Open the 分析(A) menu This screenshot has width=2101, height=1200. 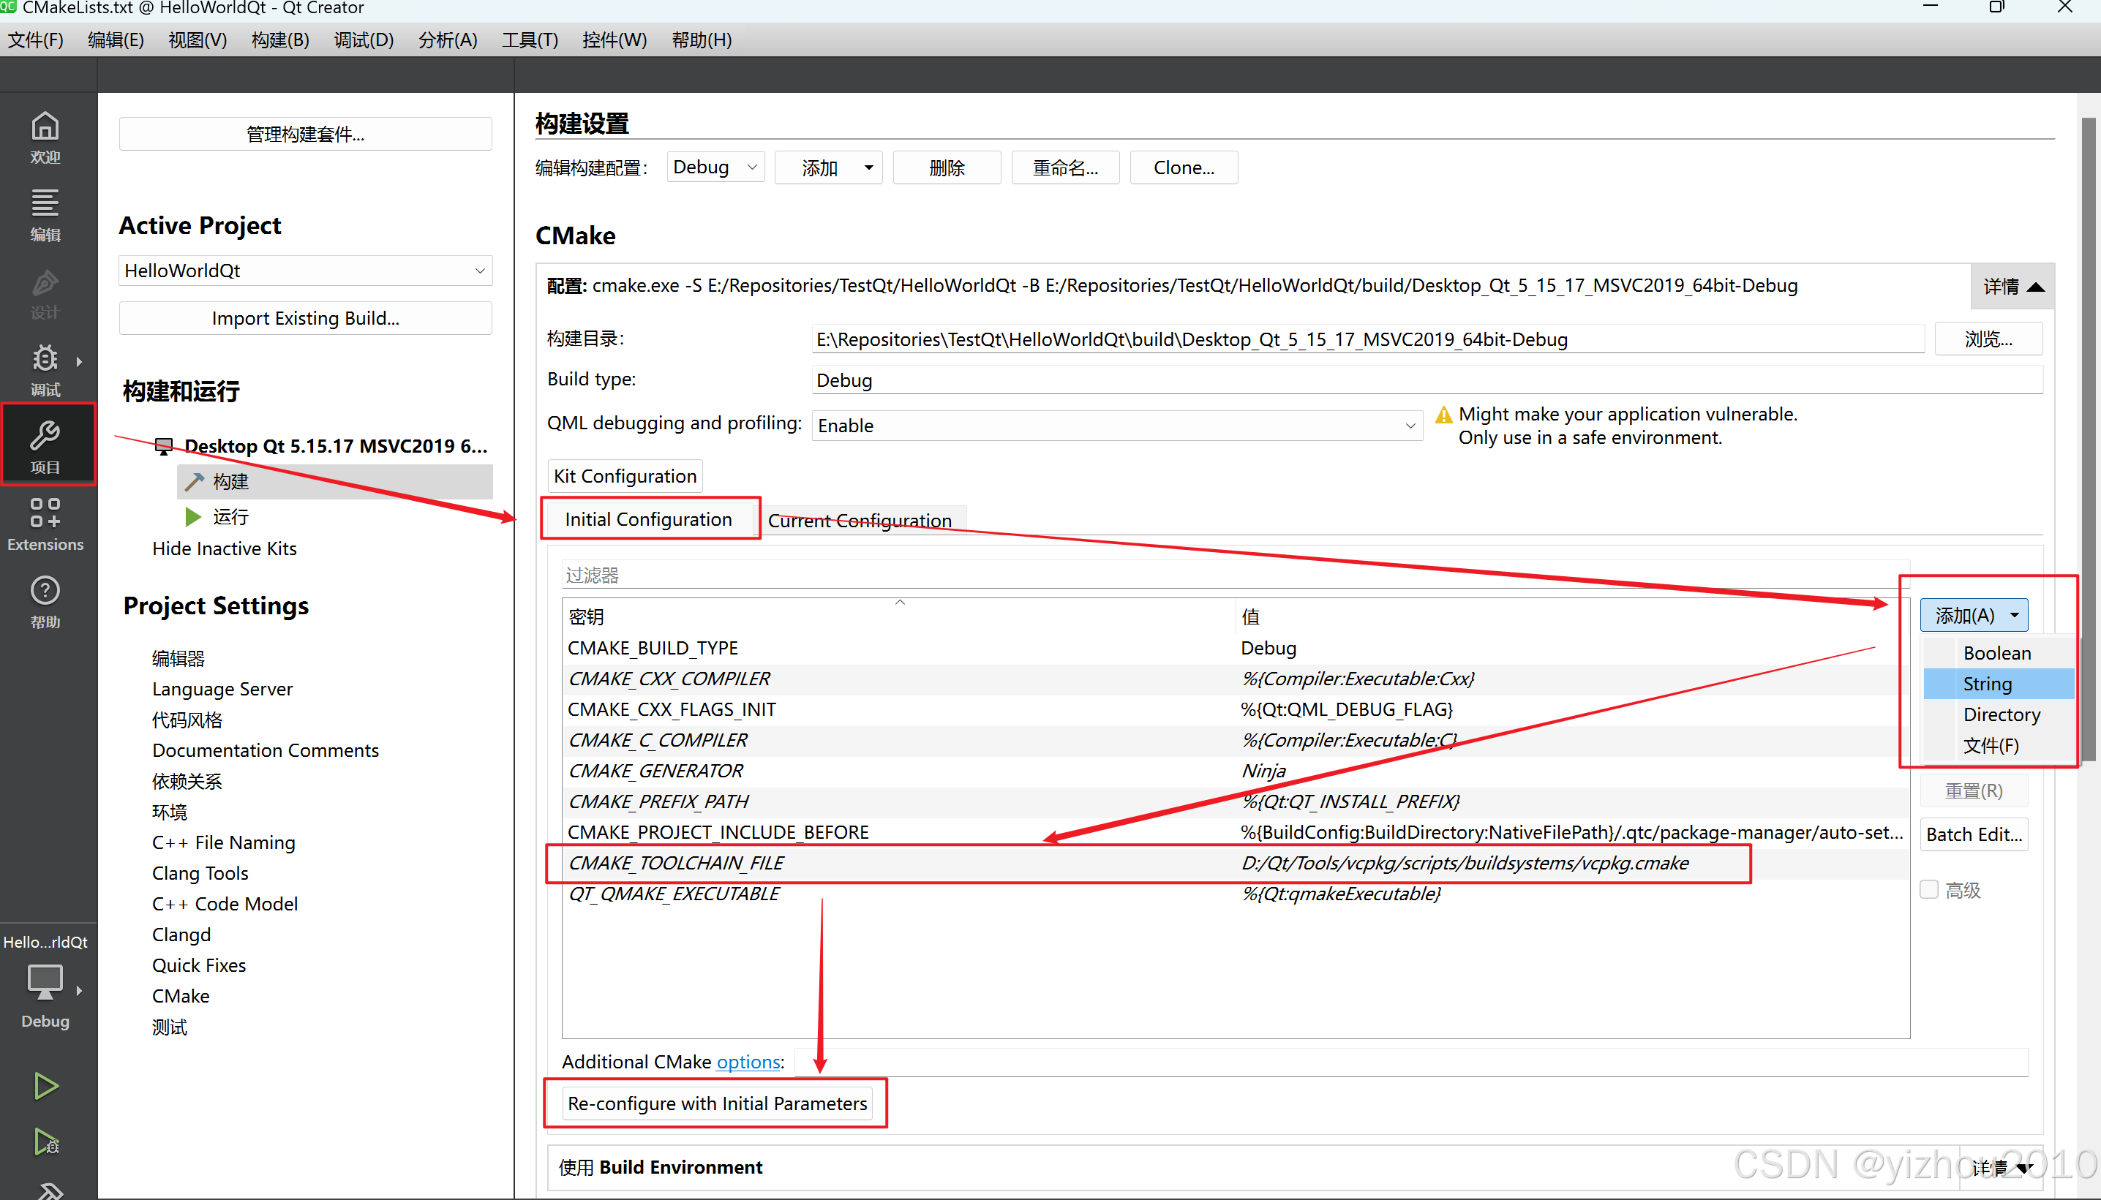tap(448, 40)
